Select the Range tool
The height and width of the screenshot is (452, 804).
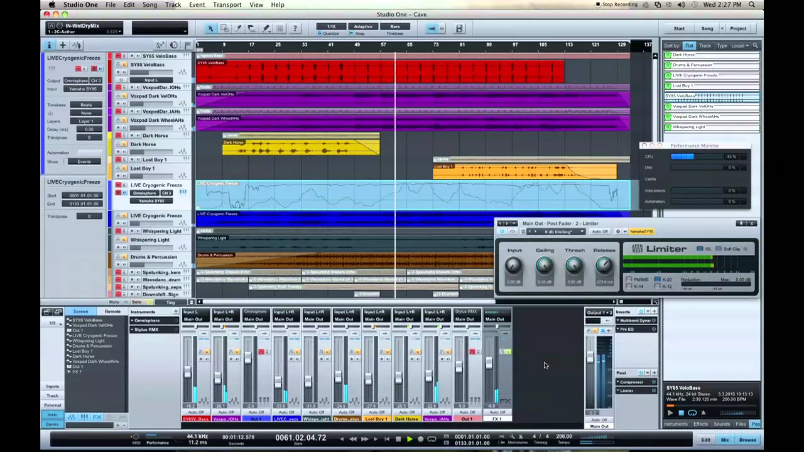224,28
